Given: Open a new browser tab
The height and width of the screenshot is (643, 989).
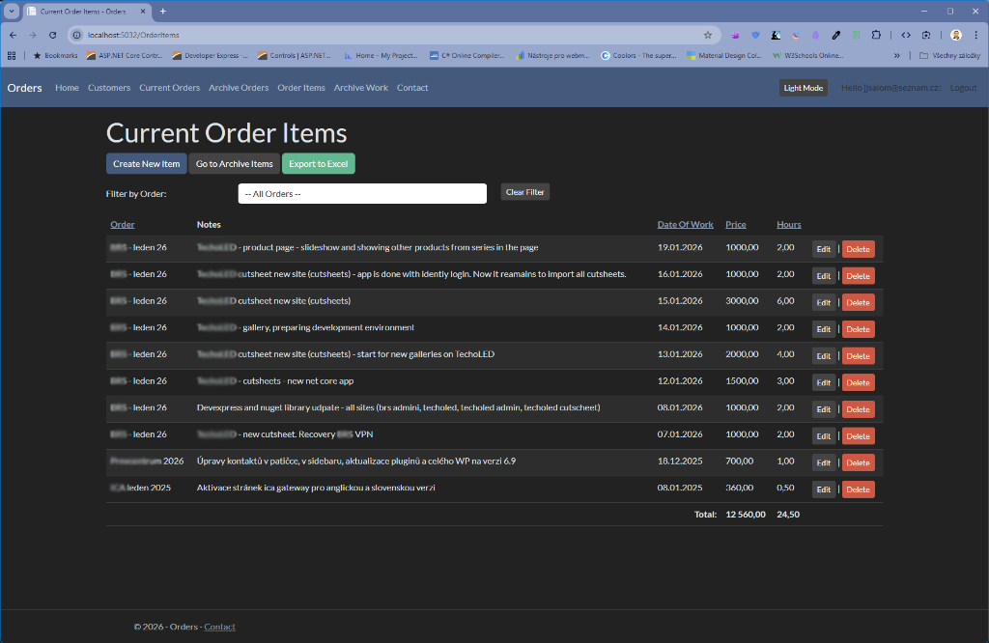Looking at the screenshot, I should [163, 11].
